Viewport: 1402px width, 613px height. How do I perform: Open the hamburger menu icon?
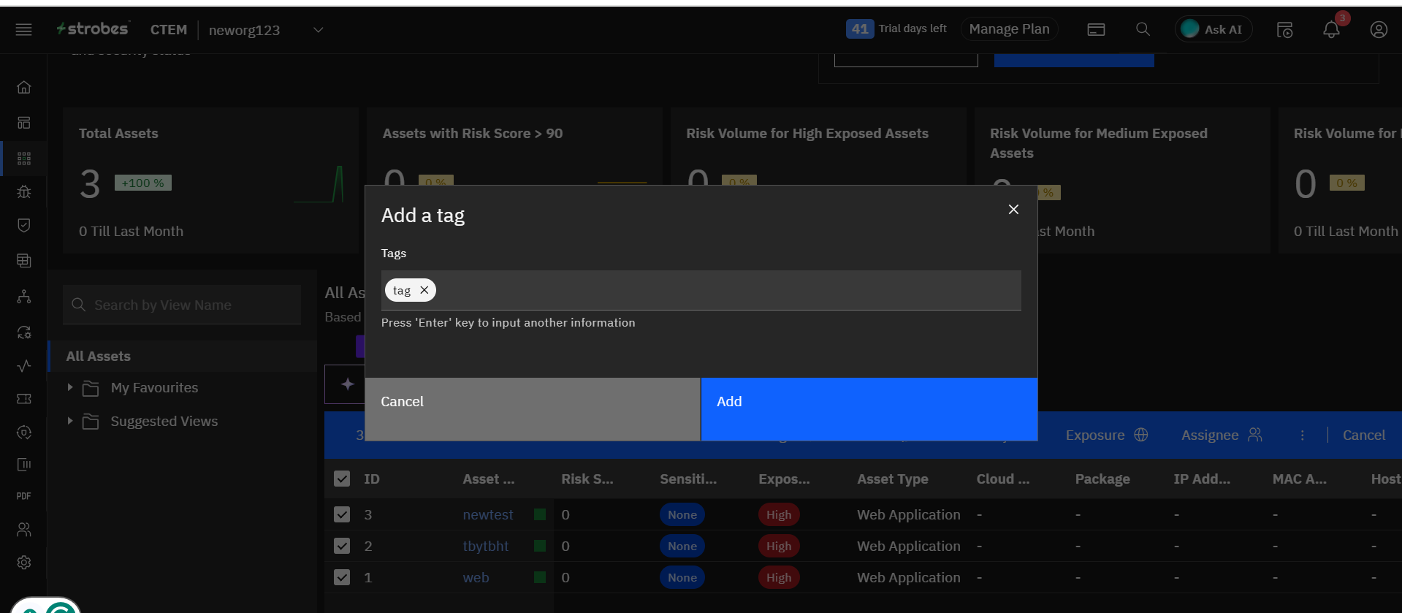(24, 30)
